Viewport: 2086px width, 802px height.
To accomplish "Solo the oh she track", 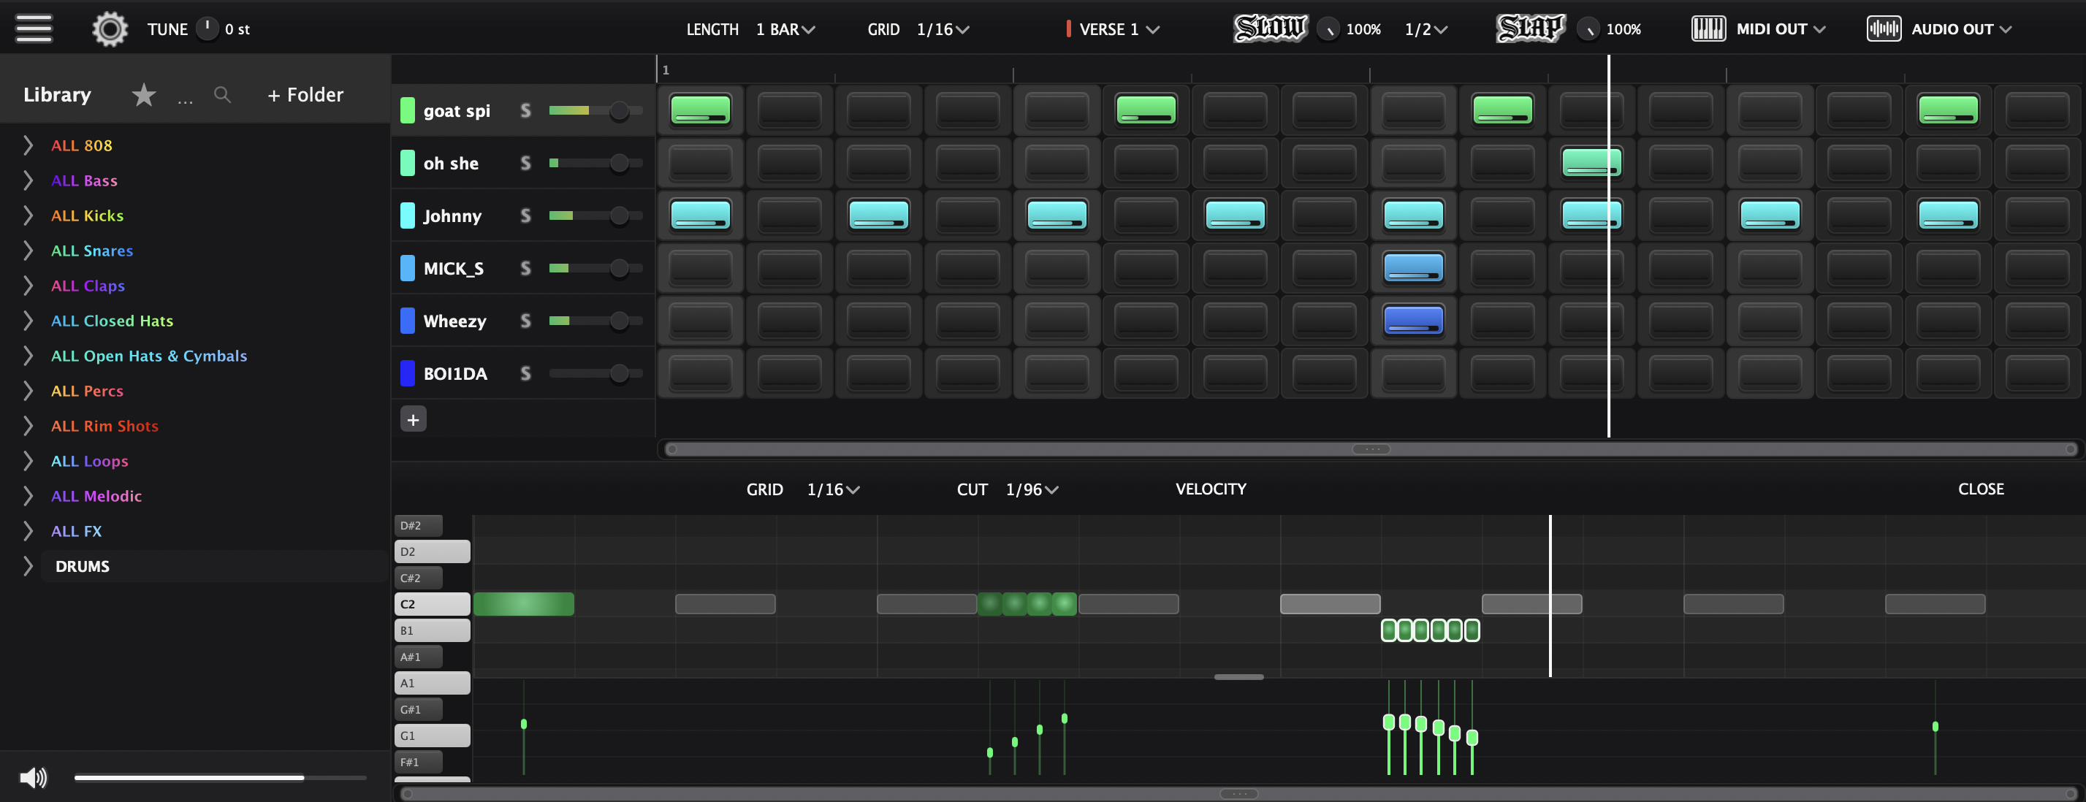I will [525, 163].
